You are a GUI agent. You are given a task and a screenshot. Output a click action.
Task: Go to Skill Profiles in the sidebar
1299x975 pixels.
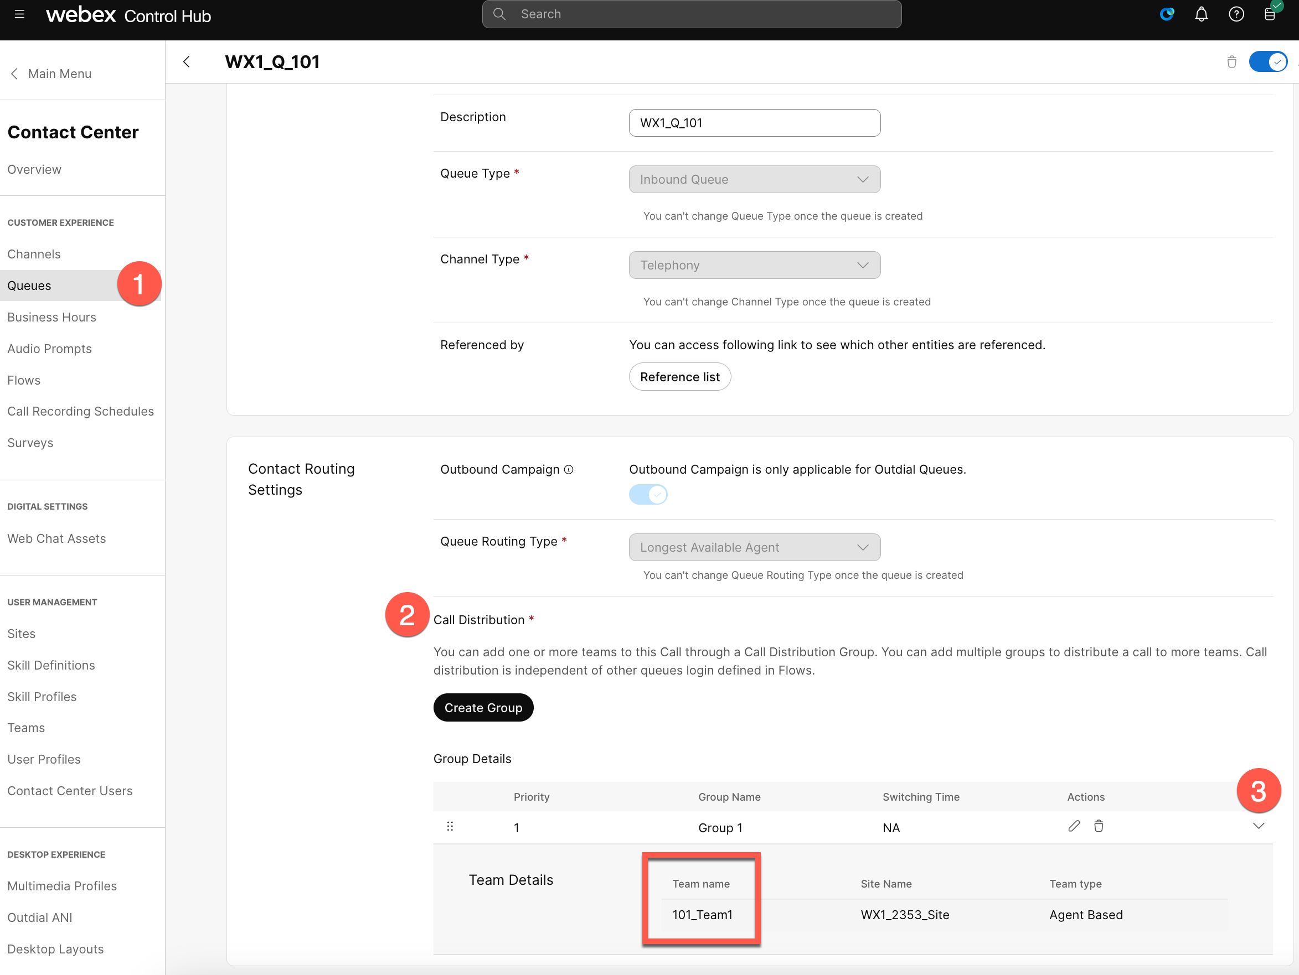point(42,697)
